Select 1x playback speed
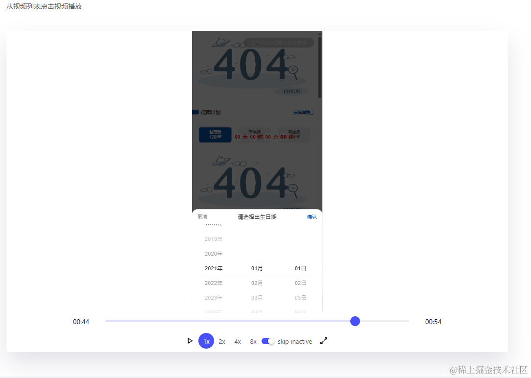 tap(206, 341)
